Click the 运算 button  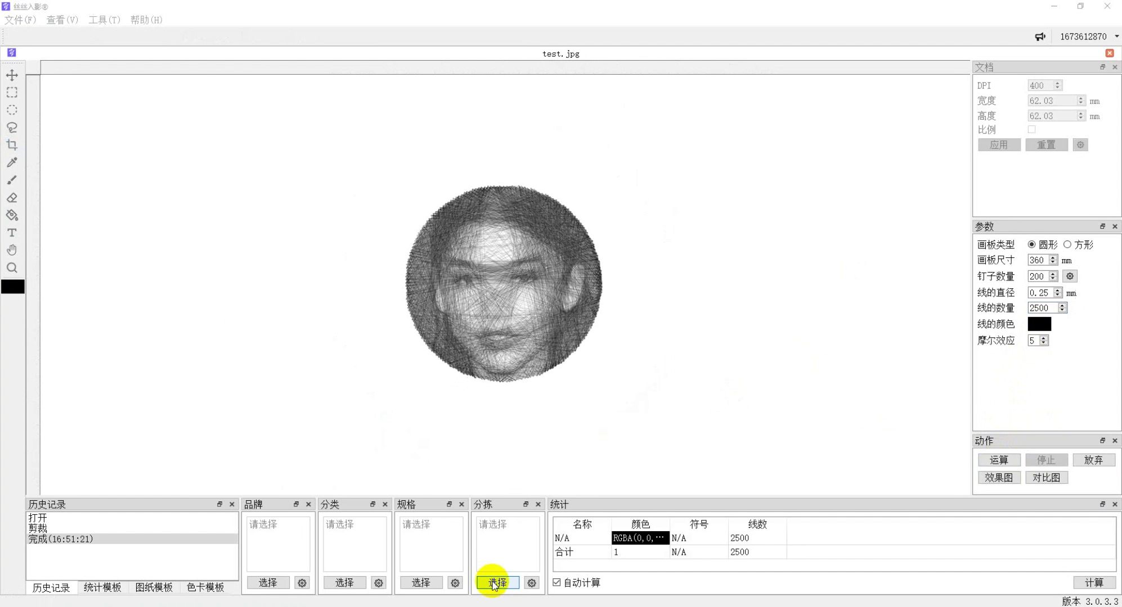tap(999, 460)
